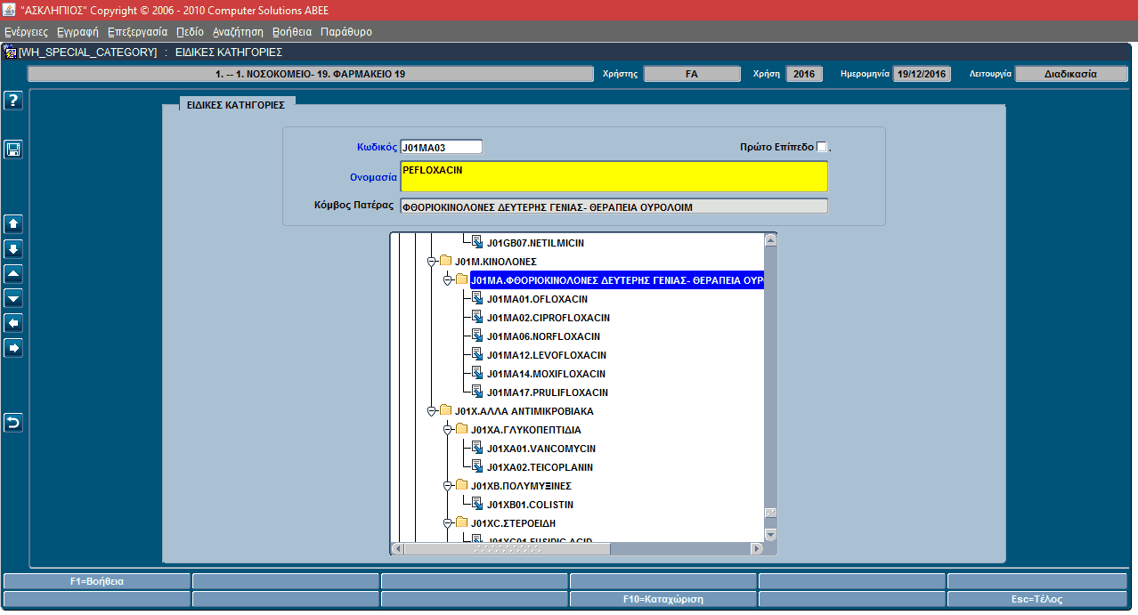Click the left arrow sidebar icon
The width and height of the screenshot is (1138, 615).
click(x=13, y=323)
